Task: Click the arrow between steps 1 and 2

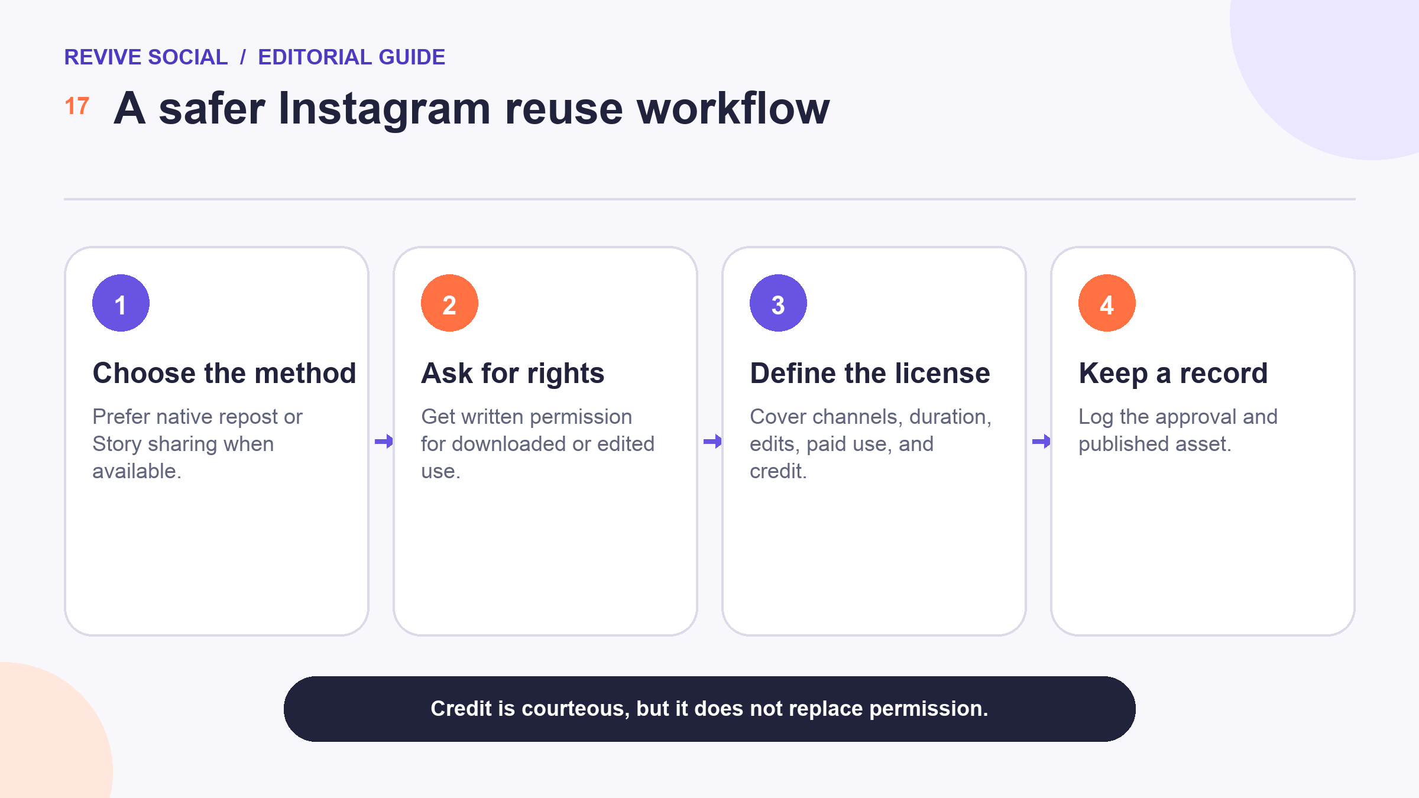Action: point(384,441)
